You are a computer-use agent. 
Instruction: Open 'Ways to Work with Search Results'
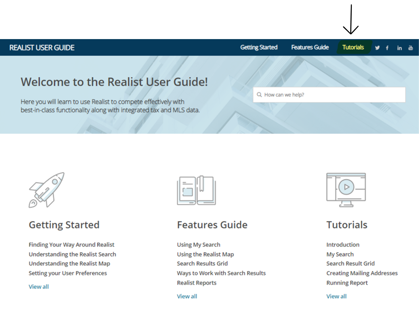[x=221, y=273]
